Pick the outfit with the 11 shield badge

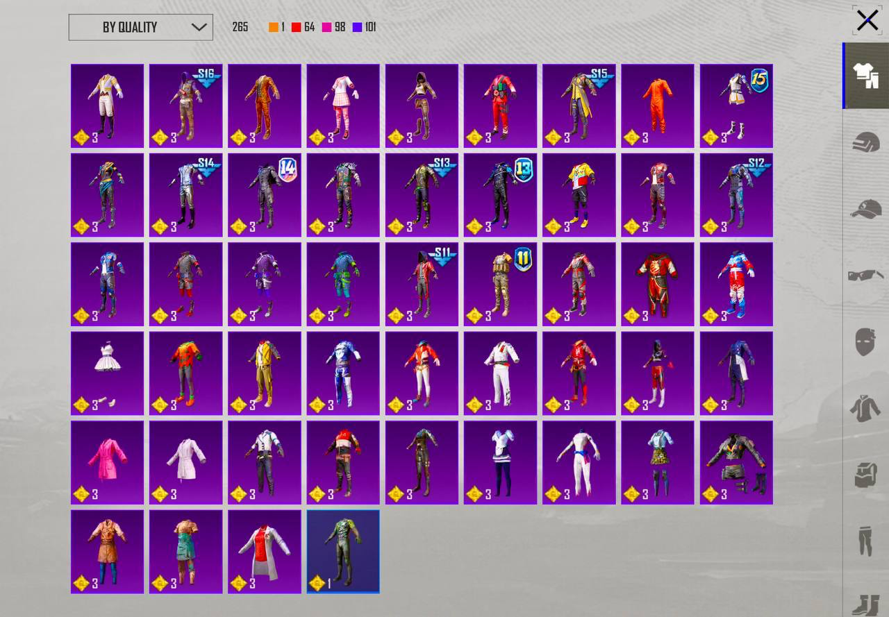point(500,284)
